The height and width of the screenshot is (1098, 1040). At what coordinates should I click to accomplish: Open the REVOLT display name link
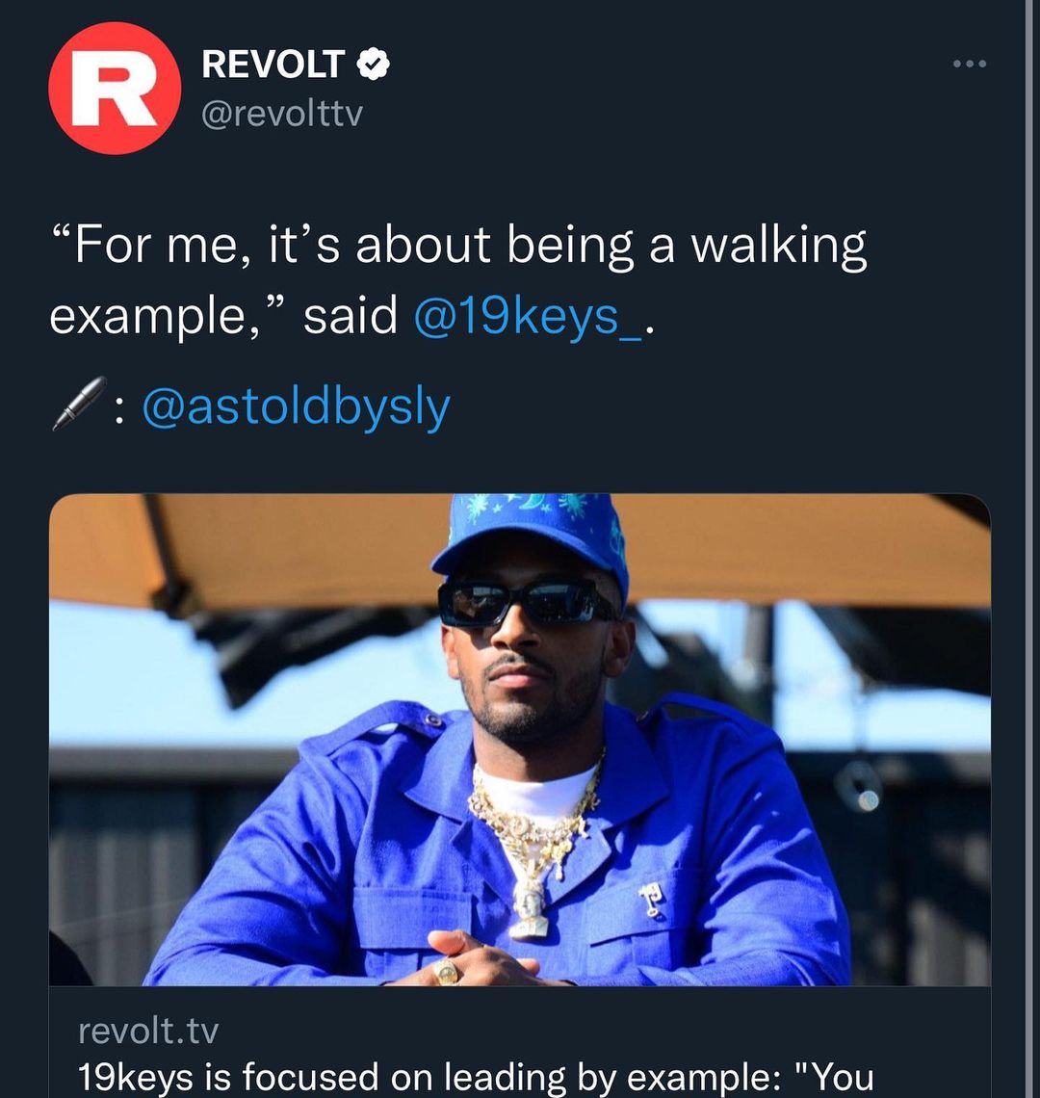point(273,65)
